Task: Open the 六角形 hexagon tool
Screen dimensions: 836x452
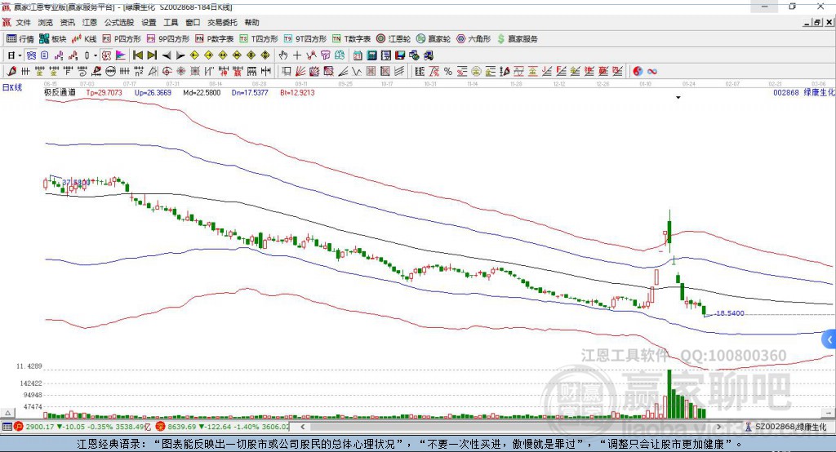Action: tap(474, 39)
